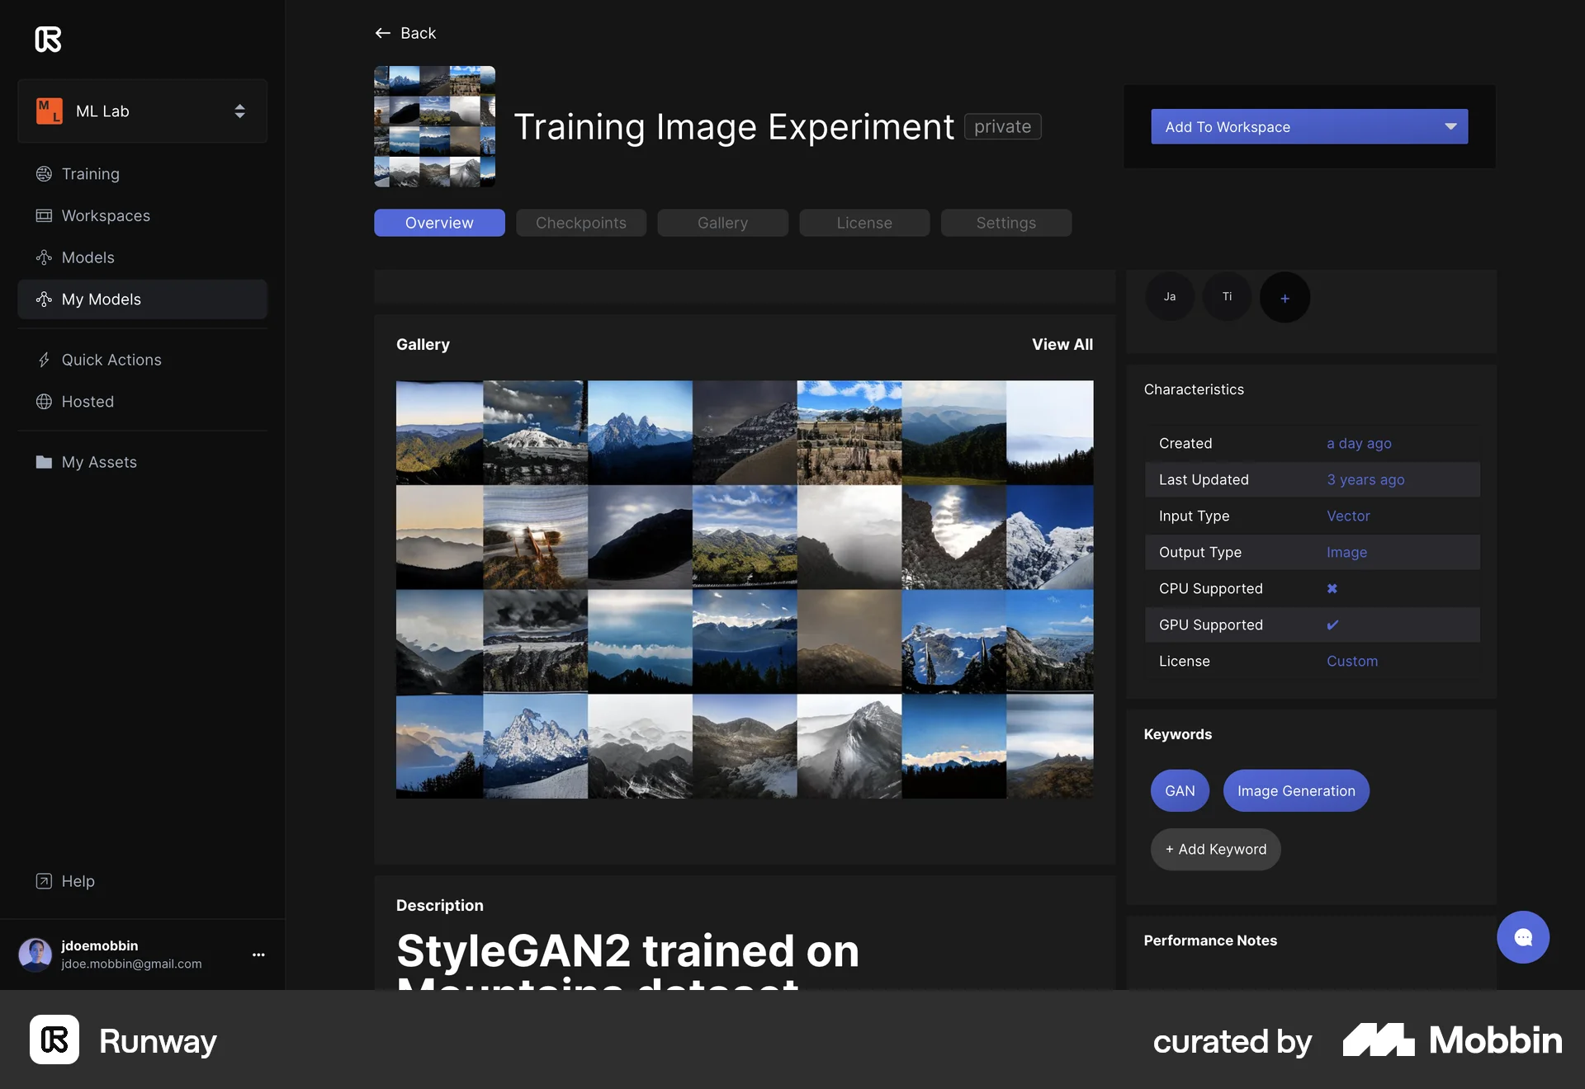Select My Models in the sidebar
The width and height of the screenshot is (1585, 1089).
click(x=101, y=299)
